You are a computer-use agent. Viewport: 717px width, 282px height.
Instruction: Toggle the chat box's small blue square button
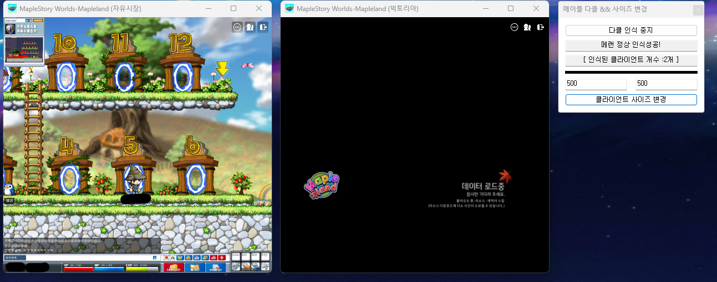155,258
